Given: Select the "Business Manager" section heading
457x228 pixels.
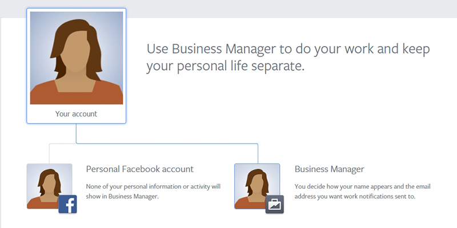Looking at the screenshot, I should 330,169.
